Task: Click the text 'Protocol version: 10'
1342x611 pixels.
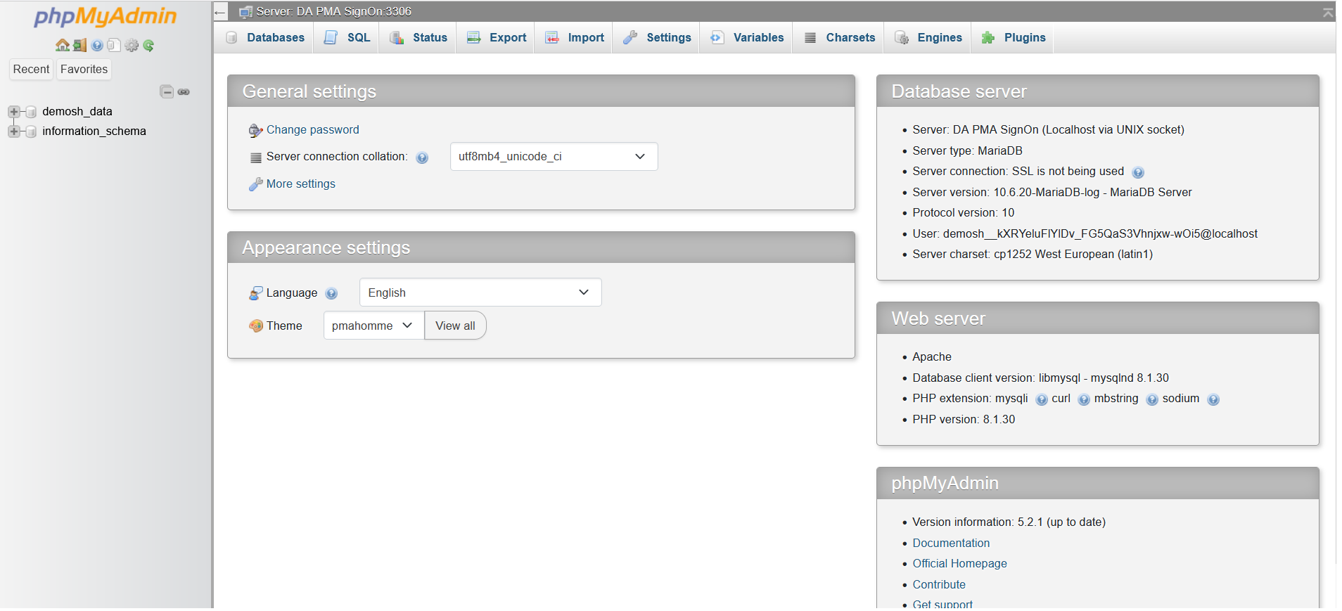Action: (x=963, y=213)
